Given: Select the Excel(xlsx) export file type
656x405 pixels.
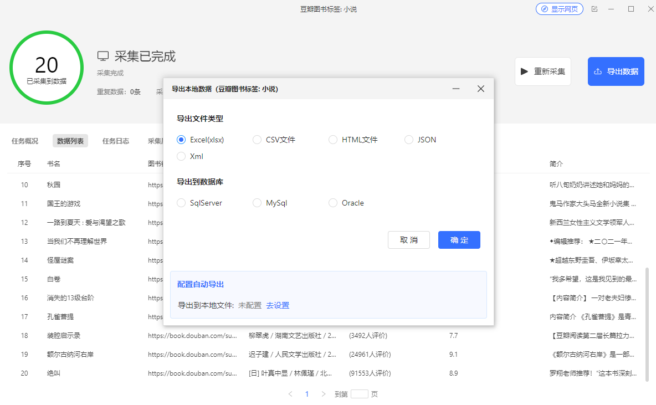Looking at the screenshot, I should 201,140.
